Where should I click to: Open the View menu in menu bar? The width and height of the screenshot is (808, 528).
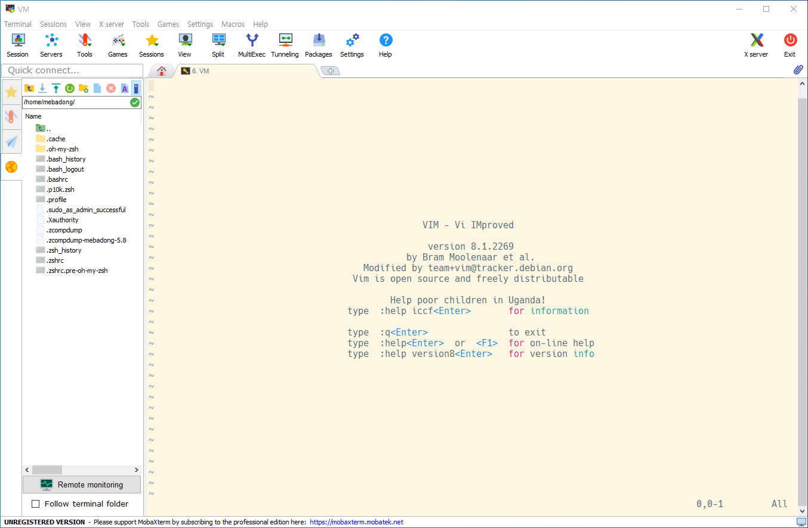pyautogui.click(x=83, y=24)
